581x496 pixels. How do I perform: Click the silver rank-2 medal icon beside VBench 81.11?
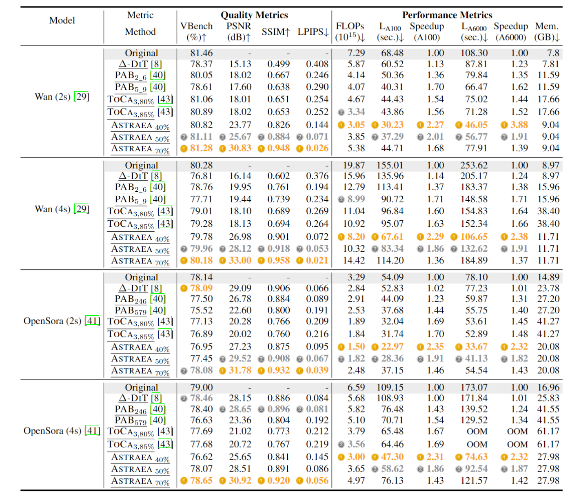coord(184,137)
